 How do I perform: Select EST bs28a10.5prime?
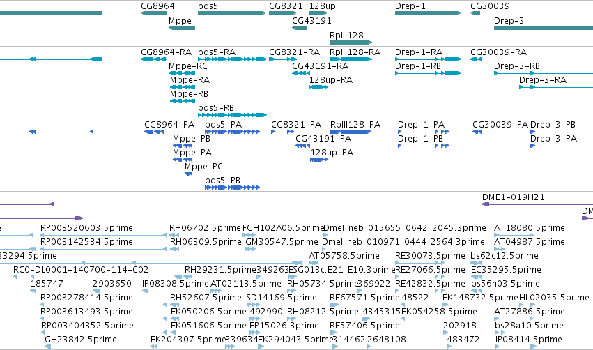click(529, 326)
